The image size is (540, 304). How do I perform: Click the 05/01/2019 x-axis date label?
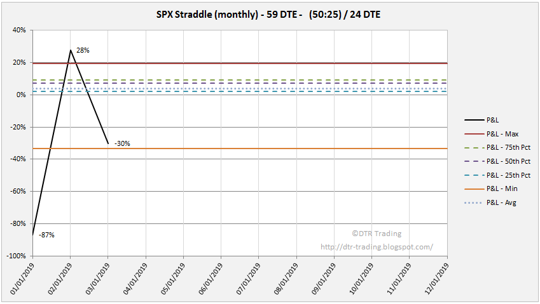click(x=172, y=279)
